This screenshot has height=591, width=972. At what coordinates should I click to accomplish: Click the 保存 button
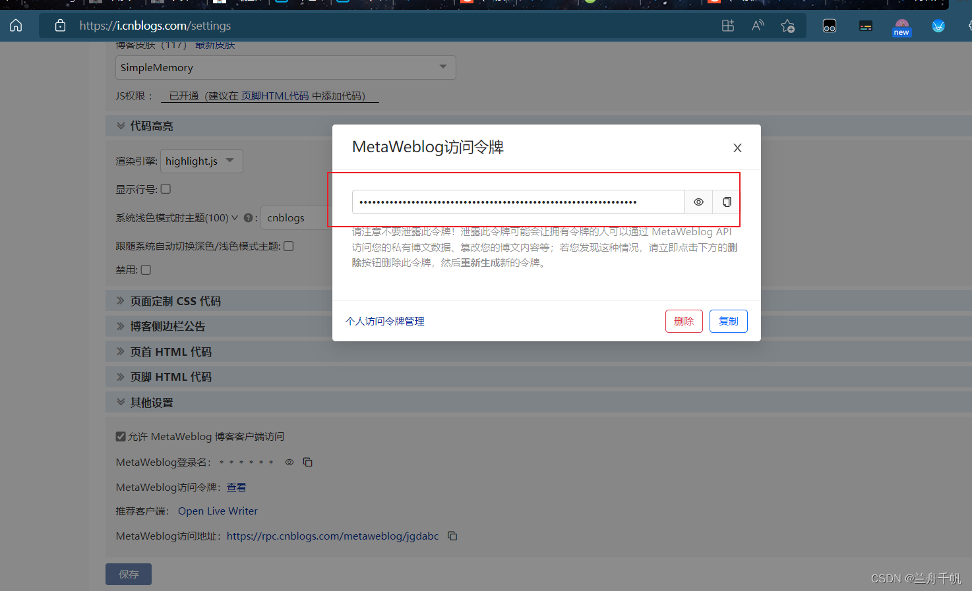[x=129, y=574]
